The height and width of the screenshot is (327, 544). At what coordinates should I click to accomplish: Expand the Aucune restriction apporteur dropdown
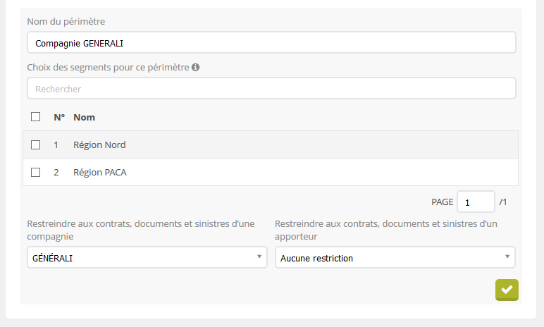click(x=395, y=258)
